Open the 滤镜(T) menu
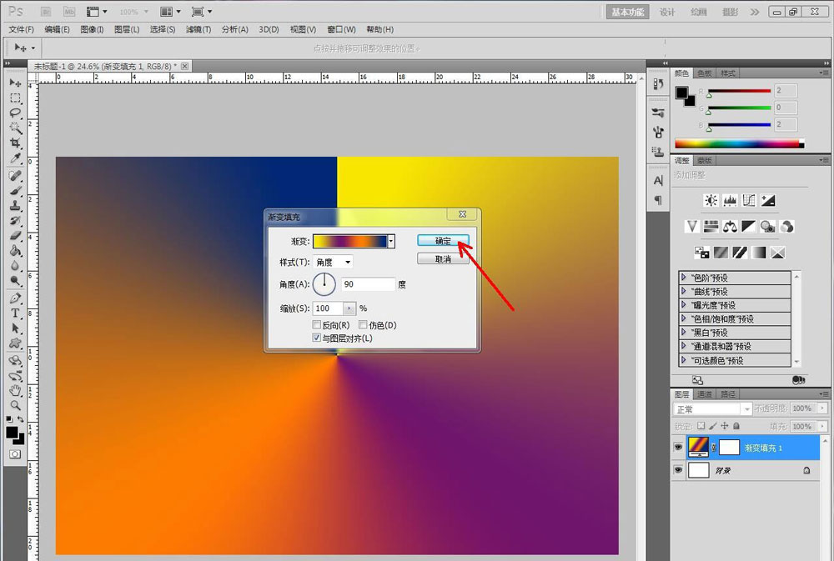Screen dimensions: 834x561 coord(198,29)
